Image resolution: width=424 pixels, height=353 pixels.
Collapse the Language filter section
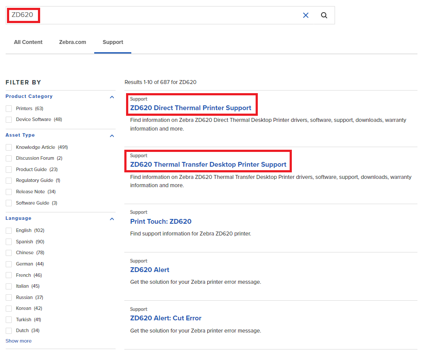[x=112, y=219]
